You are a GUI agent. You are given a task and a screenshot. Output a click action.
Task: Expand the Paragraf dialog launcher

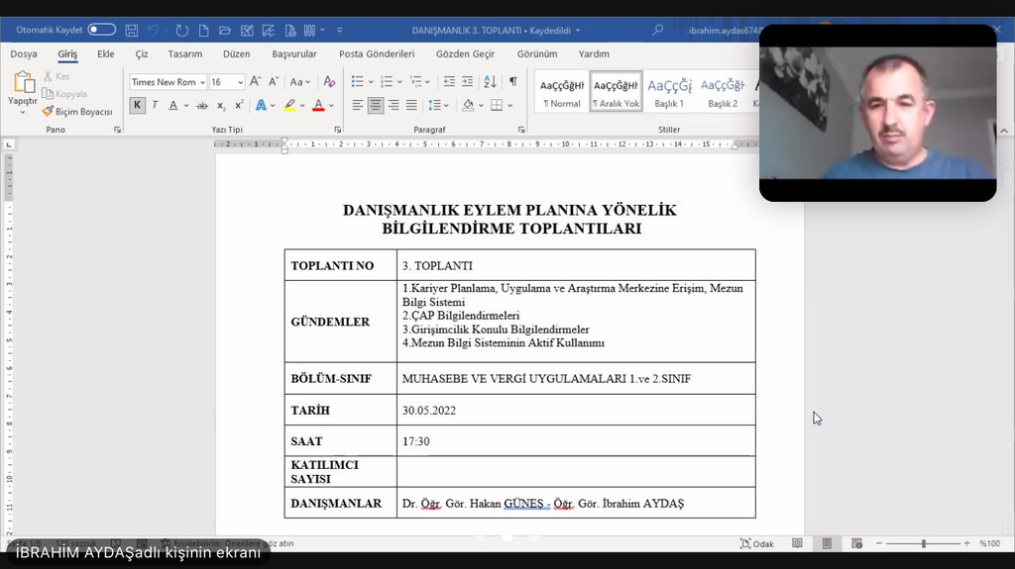[x=519, y=130]
